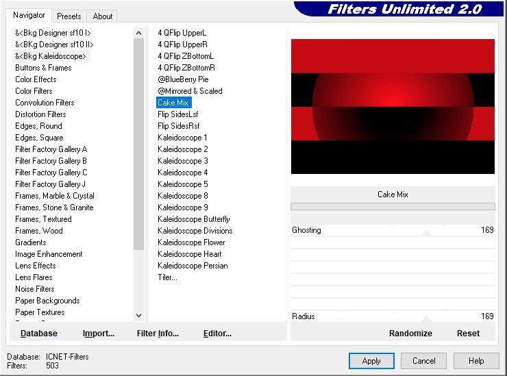Choose Frames, Textured category
The height and width of the screenshot is (376, 507).
click(x=43, y=219)
